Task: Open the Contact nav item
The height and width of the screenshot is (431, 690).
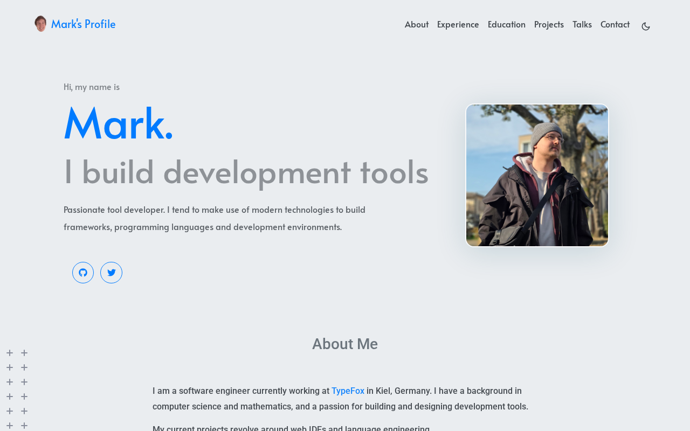Action: tap(615, 24)
